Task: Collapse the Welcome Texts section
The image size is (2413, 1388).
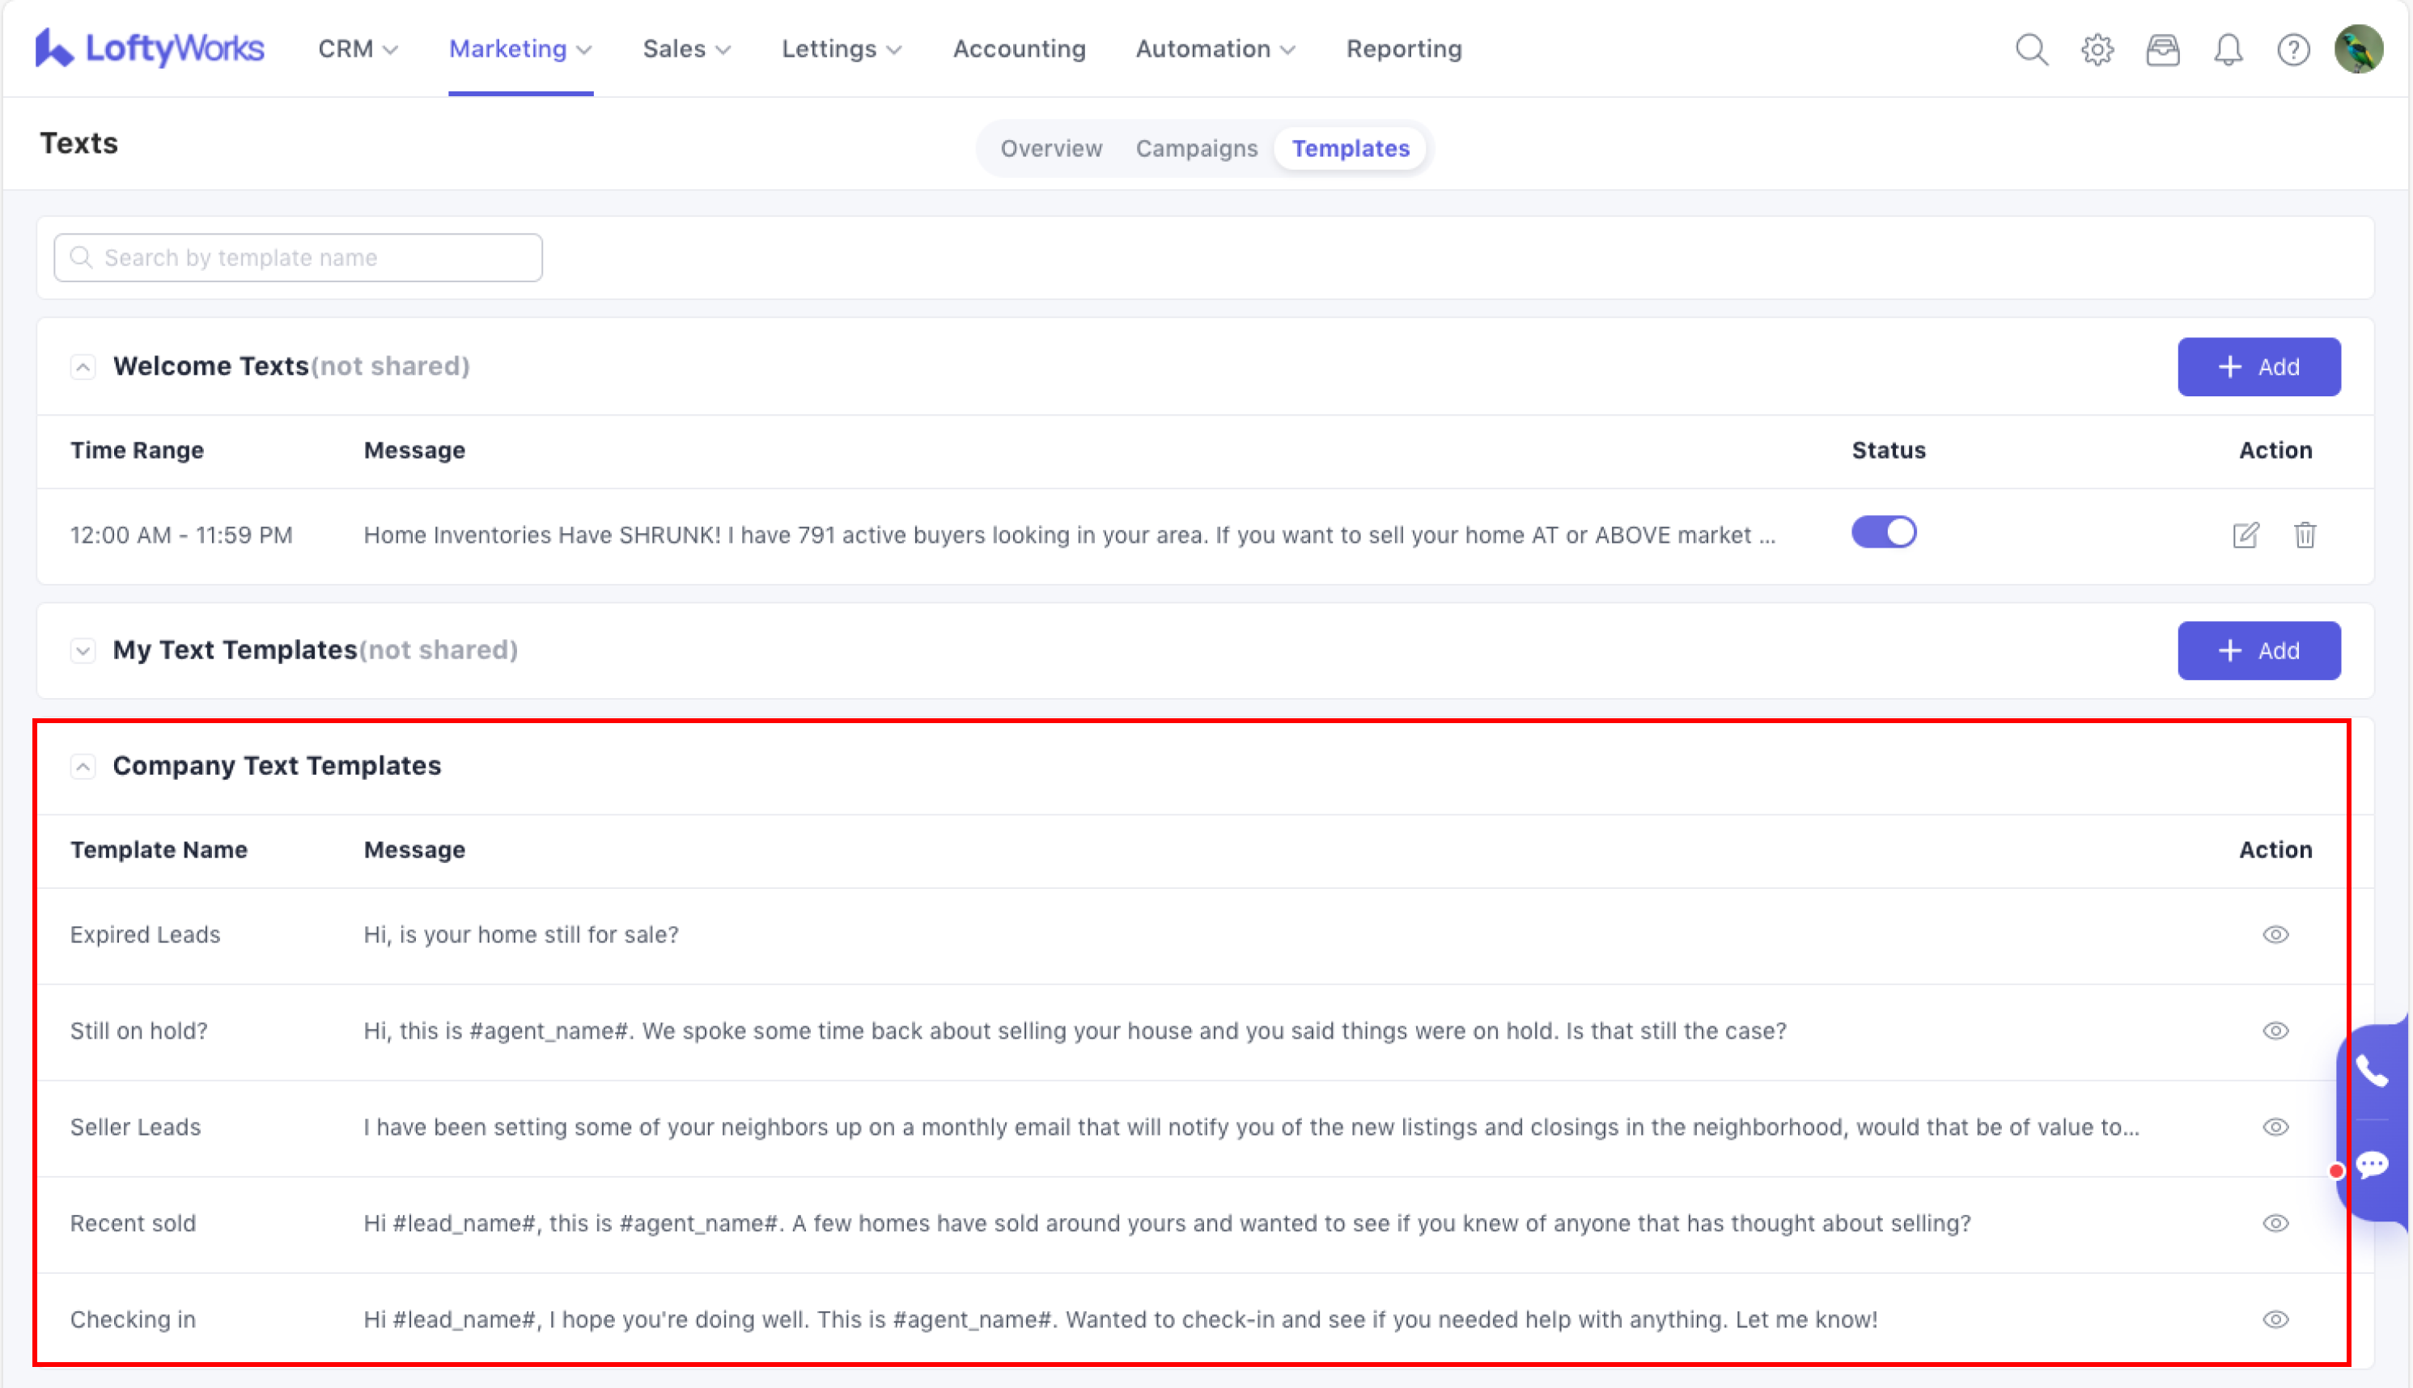Action: pos(83,367)
